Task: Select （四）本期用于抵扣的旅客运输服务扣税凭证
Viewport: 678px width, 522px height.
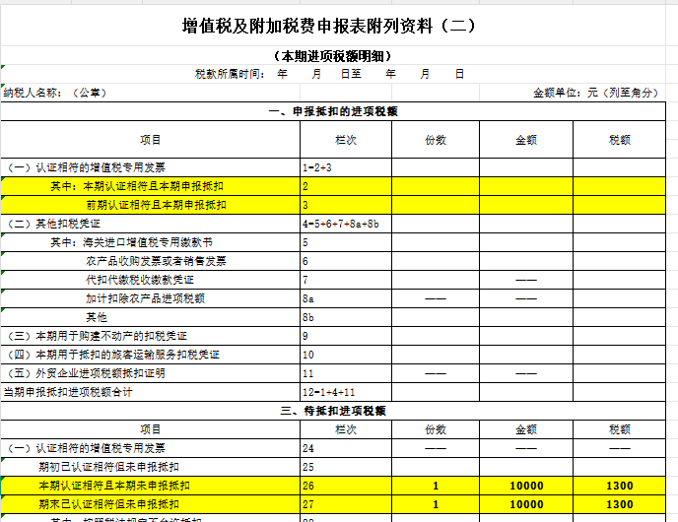Action: click(150, 355)
